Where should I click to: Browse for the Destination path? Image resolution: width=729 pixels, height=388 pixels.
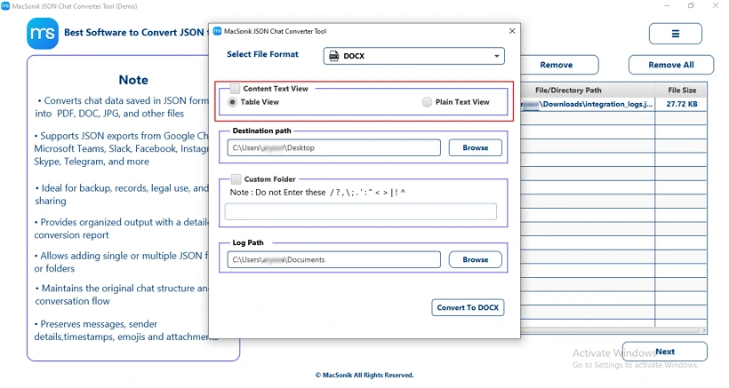475,147
